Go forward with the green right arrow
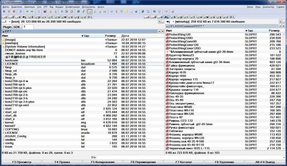287x166 pixels. (32, 11)
